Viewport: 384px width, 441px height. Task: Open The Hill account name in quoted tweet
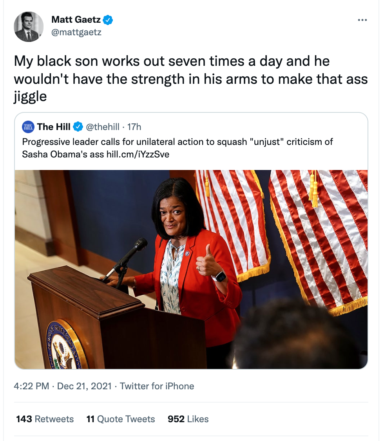[x=54, y=127]
